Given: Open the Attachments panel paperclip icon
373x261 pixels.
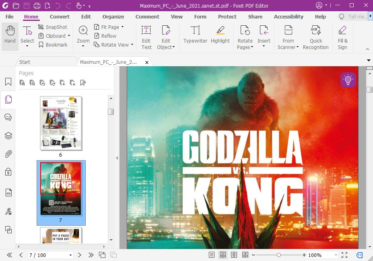Looking at the screenshot, I should [8, 154].
